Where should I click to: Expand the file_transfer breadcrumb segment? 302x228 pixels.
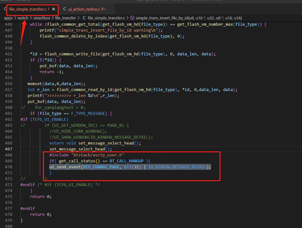(x=66, y=18)
